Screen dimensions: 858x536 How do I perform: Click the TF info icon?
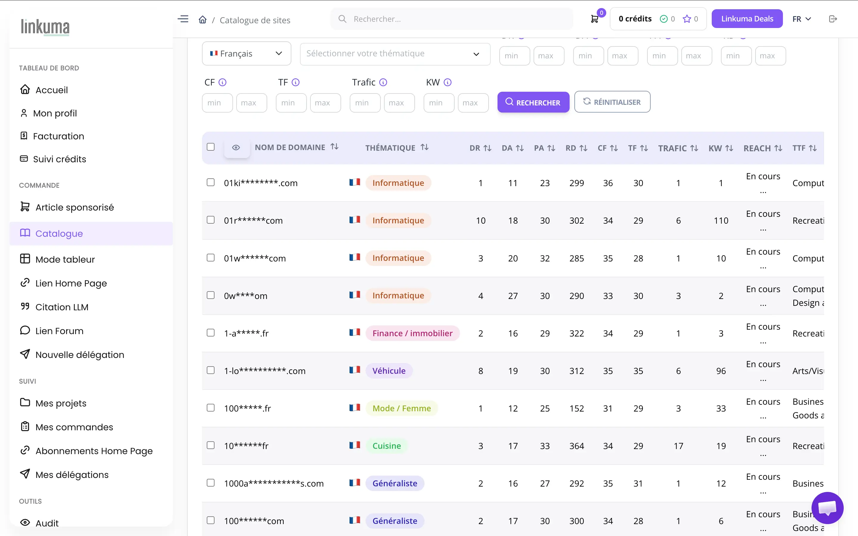[x=296, y=82]
